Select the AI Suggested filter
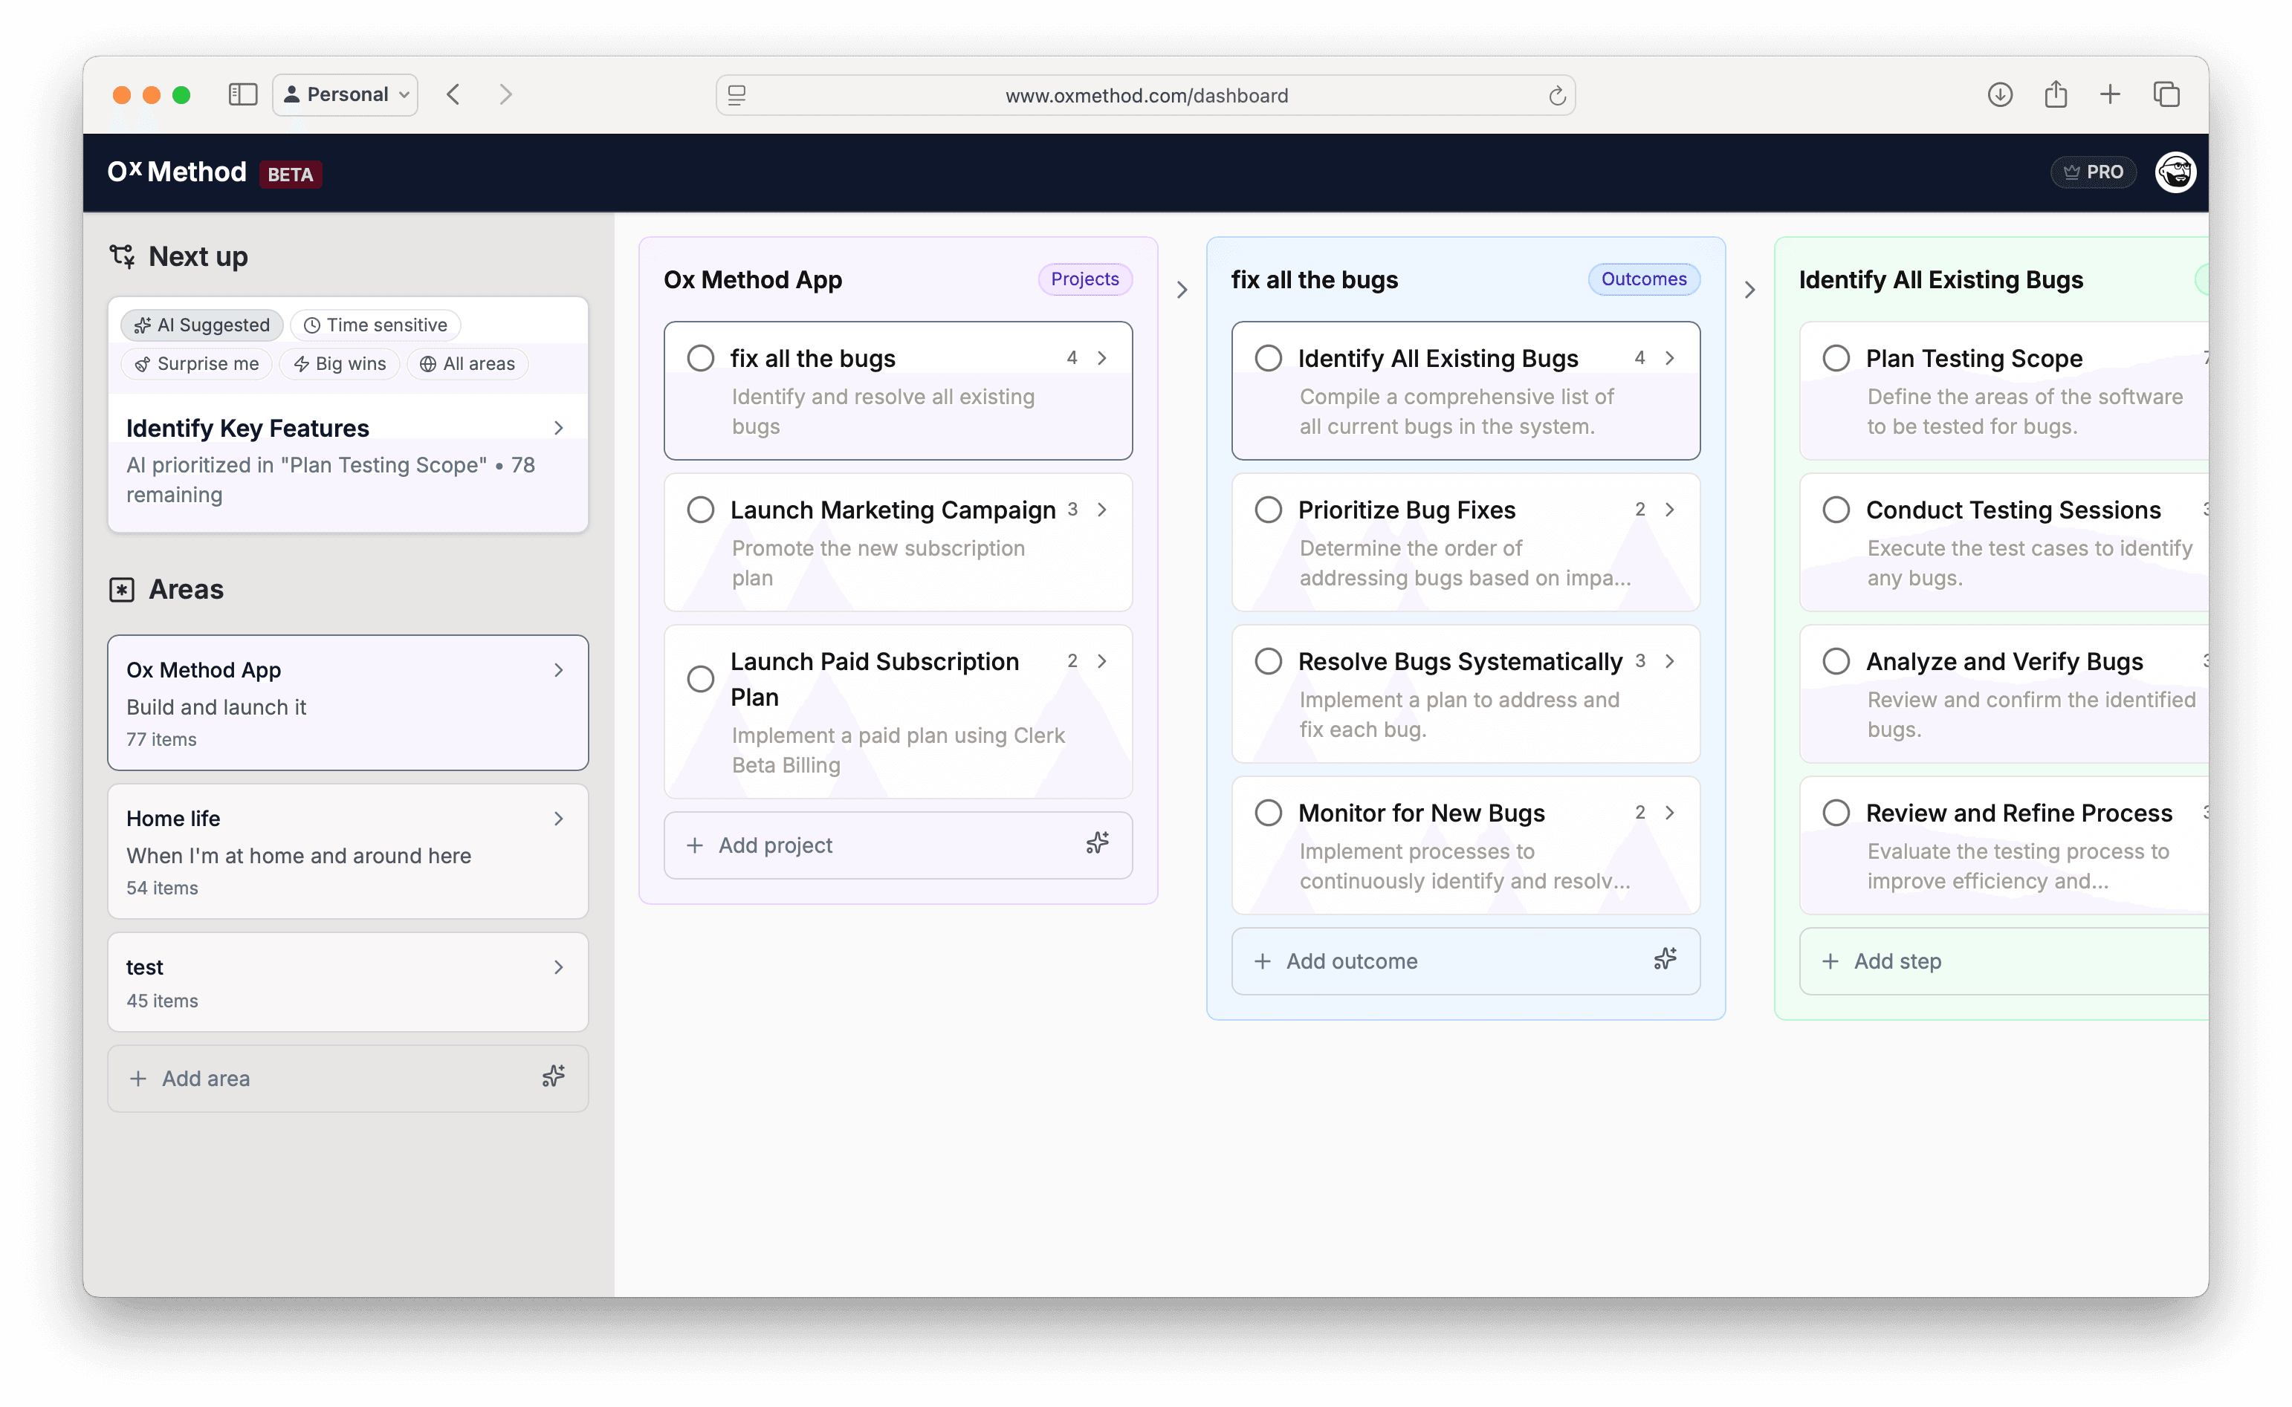This screenshot has width=2292, height=1407. [x=202, y=325]
